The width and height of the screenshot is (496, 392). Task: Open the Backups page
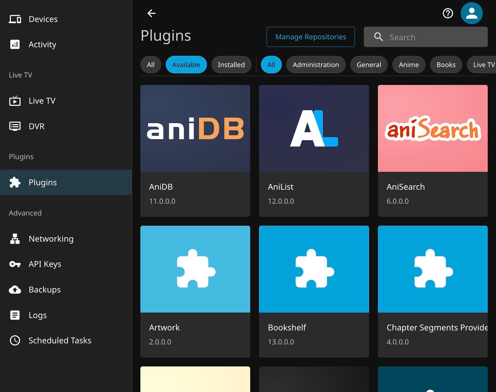pyautogui.click(x=66, y=290)
